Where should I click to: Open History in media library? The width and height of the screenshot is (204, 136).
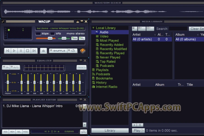[101, 82]
